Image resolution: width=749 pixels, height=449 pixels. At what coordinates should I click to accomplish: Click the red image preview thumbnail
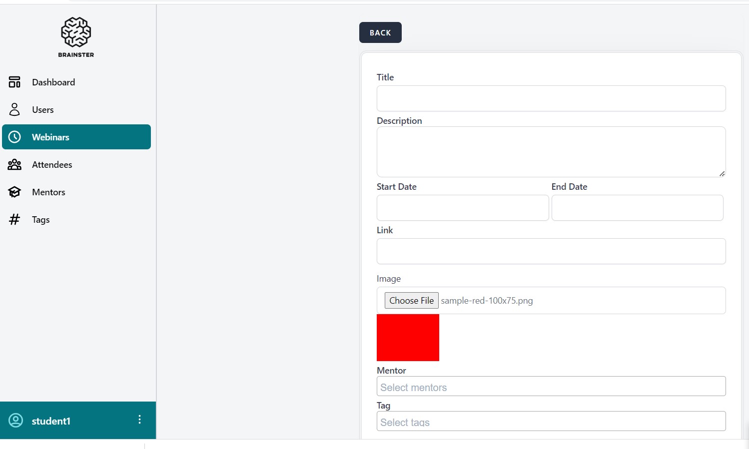pyautogui.click(x=408, y=338)
